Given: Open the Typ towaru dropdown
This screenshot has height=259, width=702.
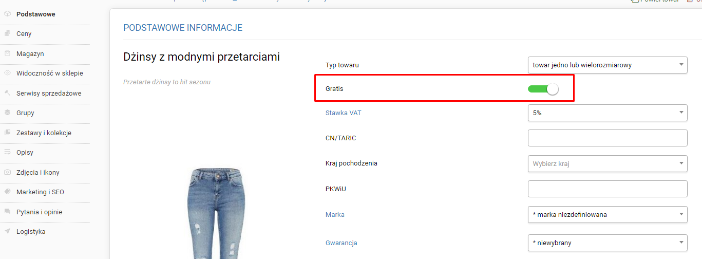Looking at the screenshot, I should click(608, 65).
